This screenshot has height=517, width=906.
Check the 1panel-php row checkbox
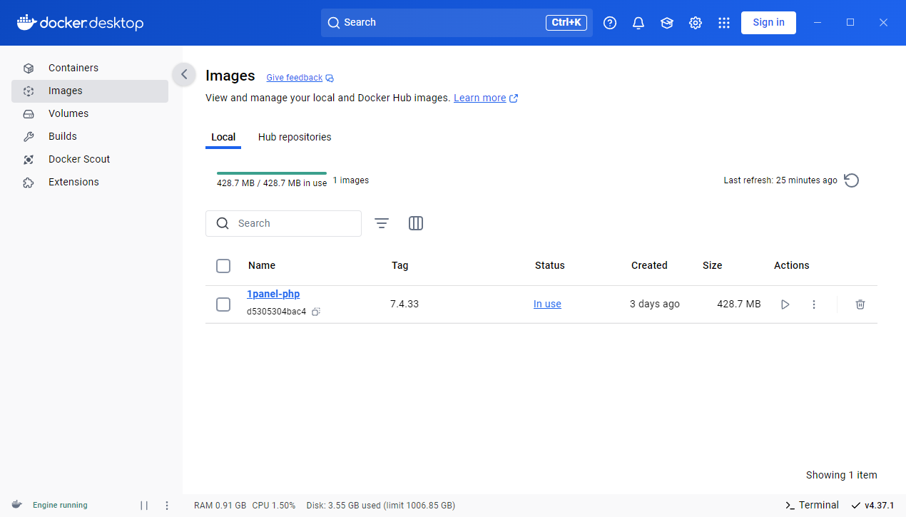coord(223,304)
